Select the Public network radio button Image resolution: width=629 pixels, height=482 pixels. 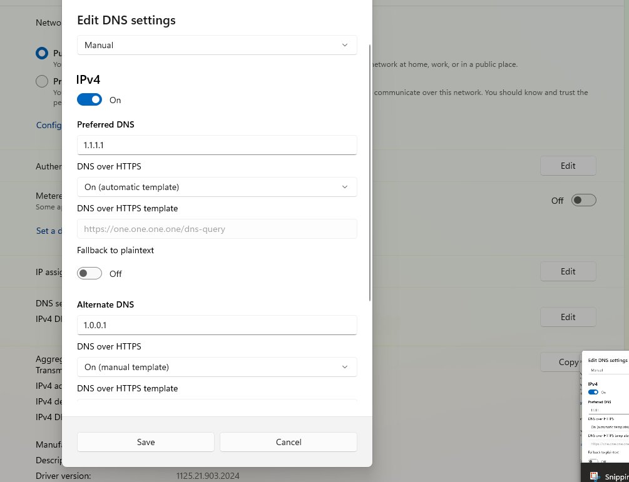(x=42, y=53)
